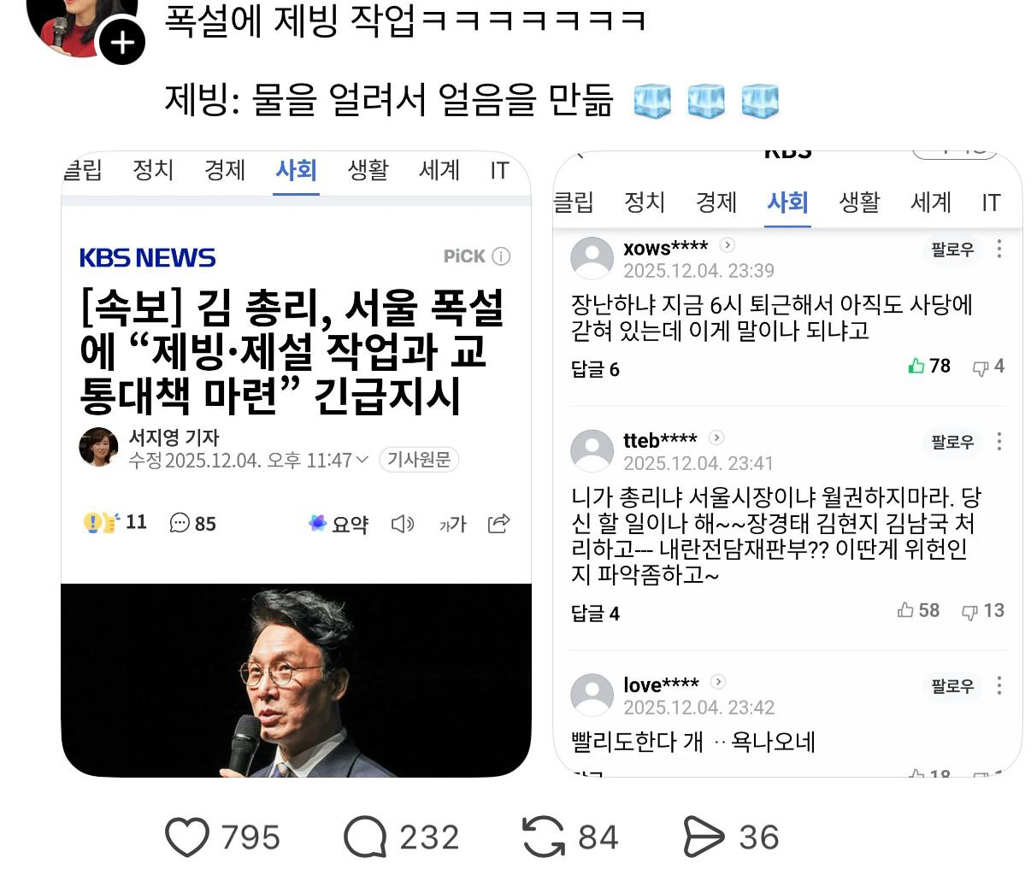
Task: Open the 가가 font size option
Action: tap(452, 524)
